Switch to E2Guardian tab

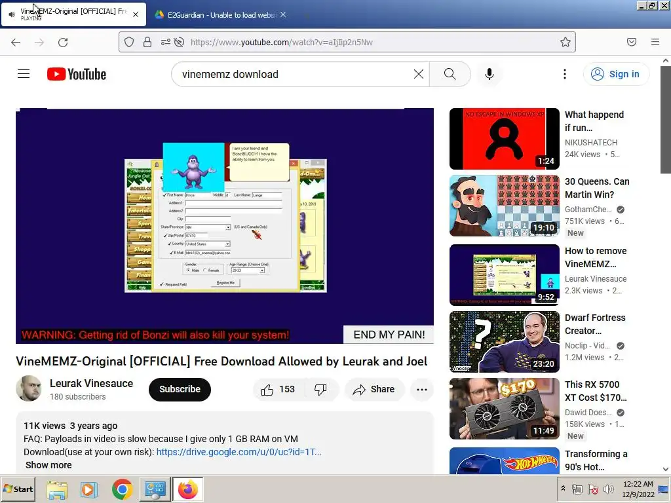point(221,14)
